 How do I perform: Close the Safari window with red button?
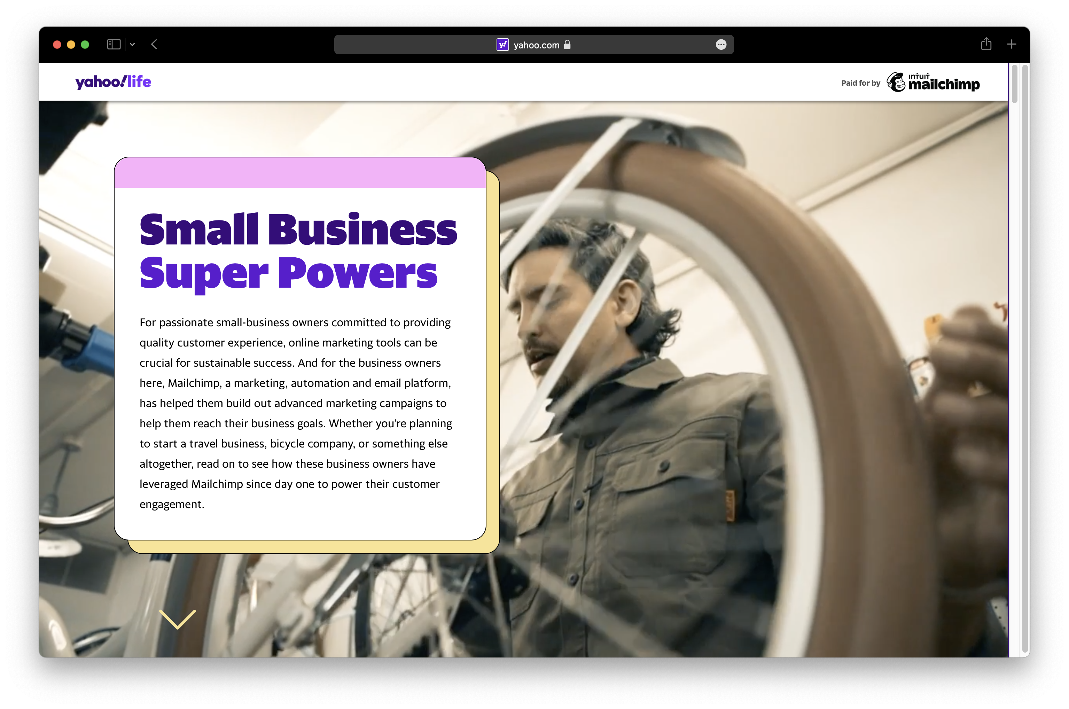click(x=57, y=44)
